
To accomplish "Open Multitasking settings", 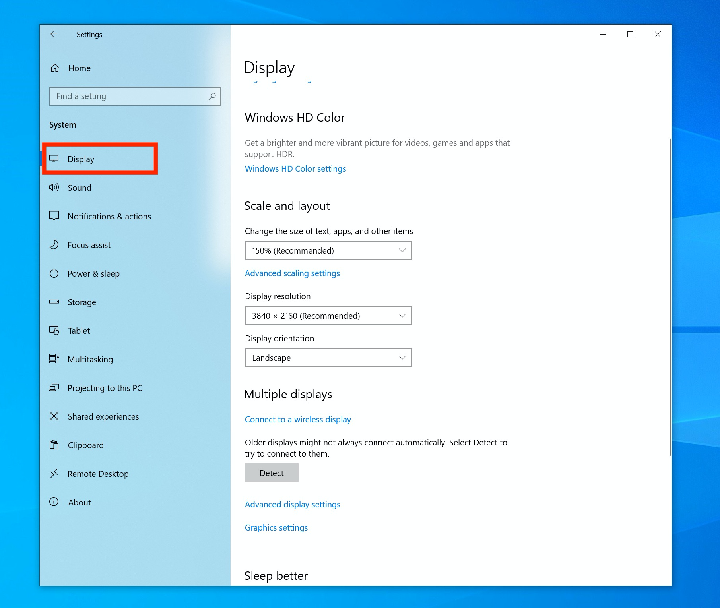I will [x=135, y=359].
